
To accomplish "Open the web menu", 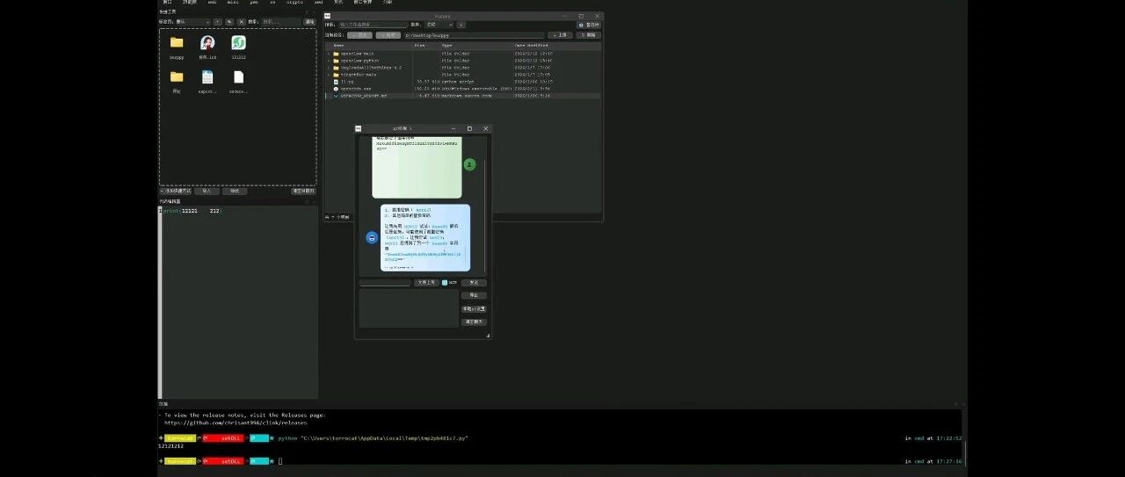I will (x=212, y=3).
